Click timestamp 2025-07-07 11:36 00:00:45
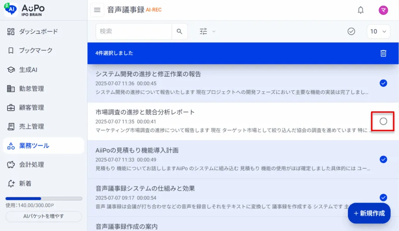The image size is (399, 231). point(126,83)
